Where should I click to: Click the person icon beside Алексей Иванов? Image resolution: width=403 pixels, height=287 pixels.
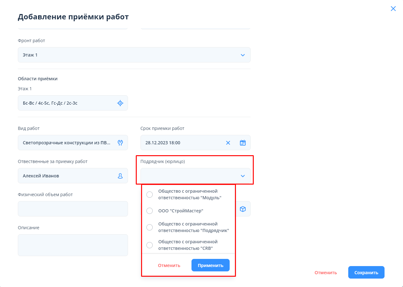click(x=120, y=176)
